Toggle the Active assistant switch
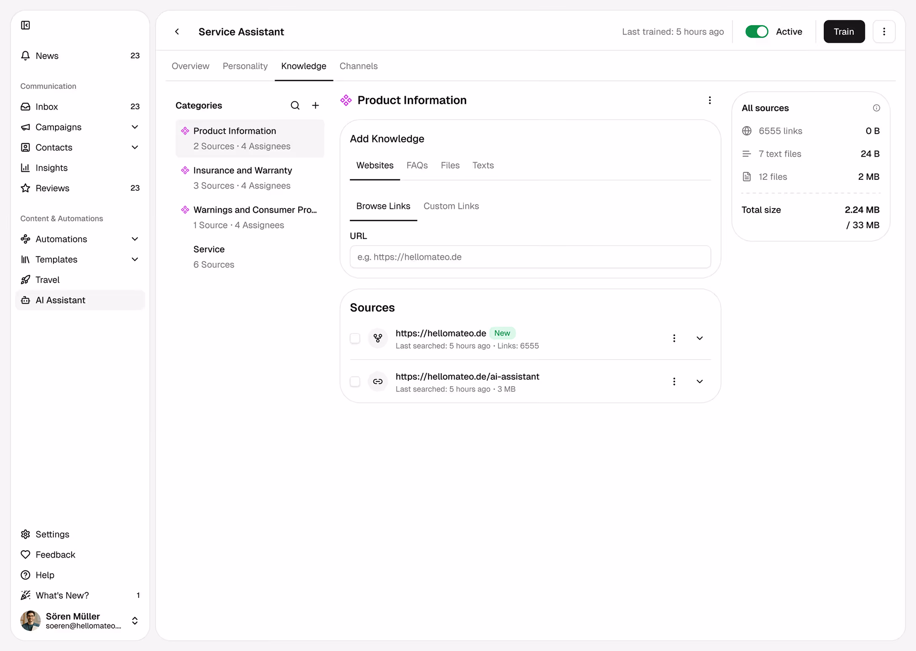The width and height of the screenshot is (916, 651). [x=756, y=32]
